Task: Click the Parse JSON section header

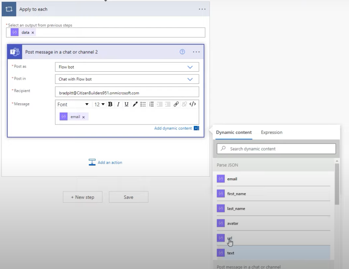Action: 274,165
